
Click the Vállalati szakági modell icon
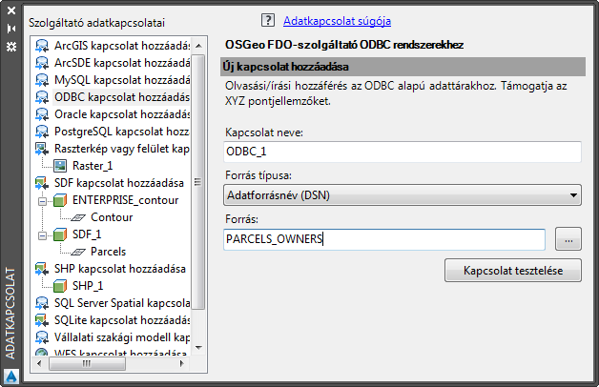pyautogui.click(x=42, y=337)
